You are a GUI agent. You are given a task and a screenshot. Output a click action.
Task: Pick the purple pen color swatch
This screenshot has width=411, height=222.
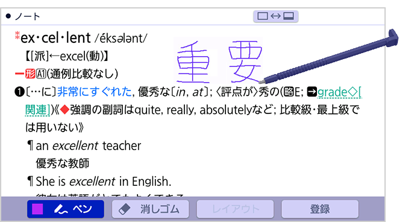point(37,209)
